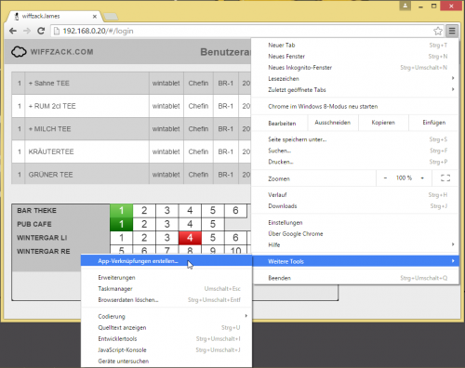Expand Zuletzt geöffnete Tabs submenu
This screenshot has width=465, height=368.
pyautogui.click(x=354, y=90)
